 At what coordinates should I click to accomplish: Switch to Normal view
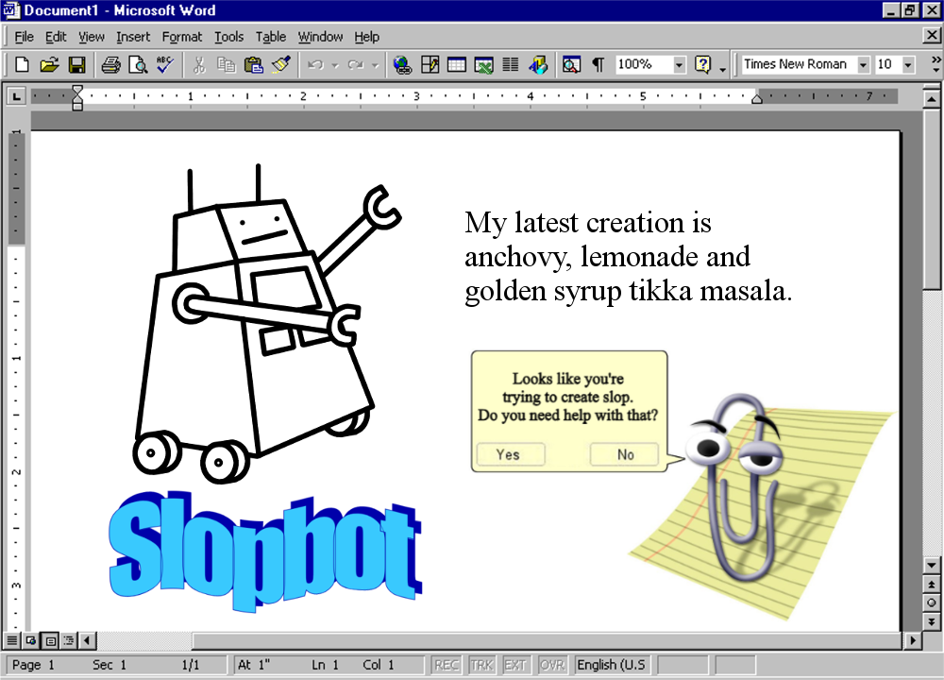11,640
